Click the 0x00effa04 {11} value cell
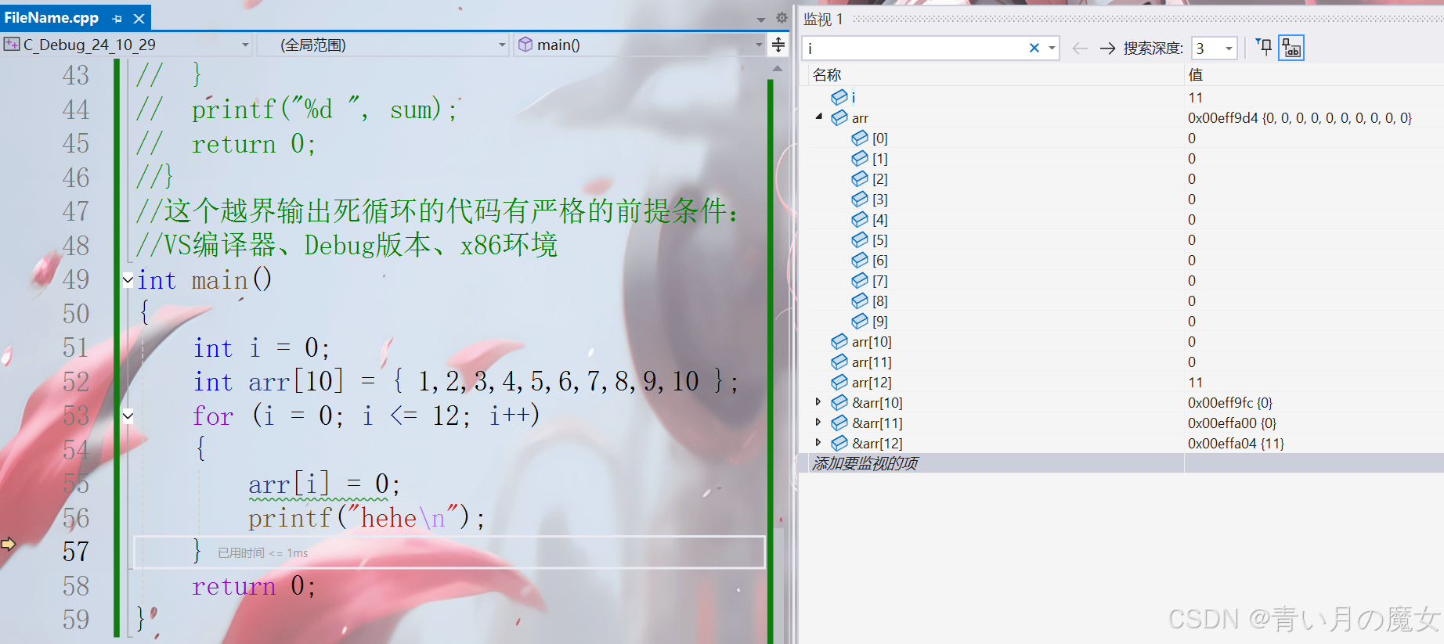Viewport: 1444px width, 644px height. 1236,443
